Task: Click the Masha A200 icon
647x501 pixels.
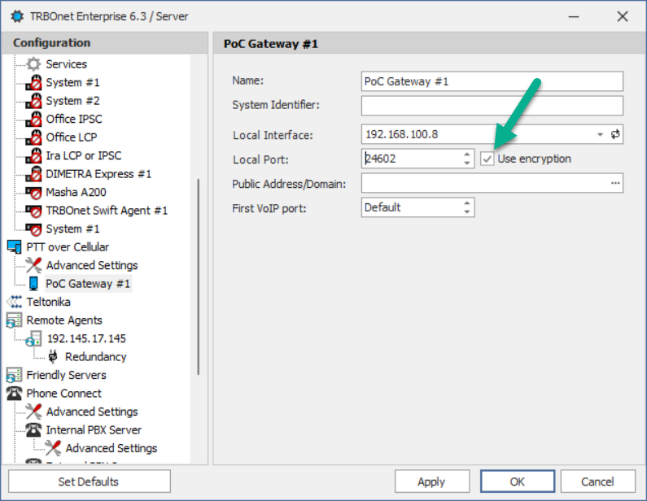Action: tap(33, 192)
